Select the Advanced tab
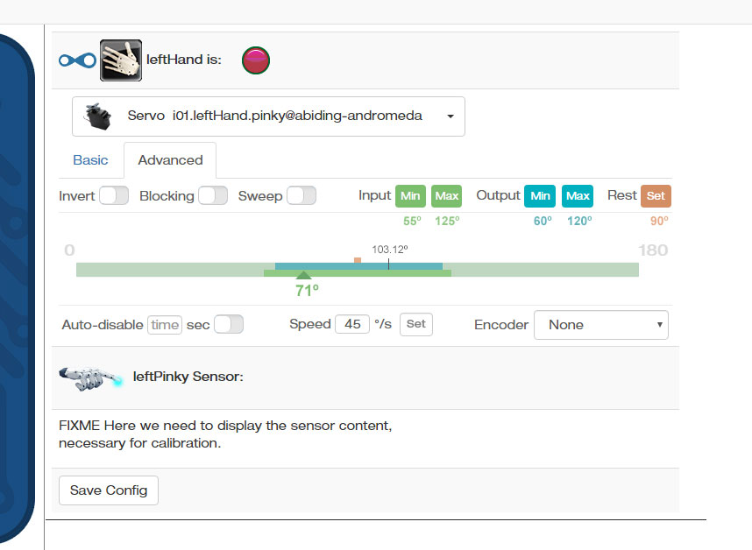Screen dimensions: 752x550 coord(170,160)
